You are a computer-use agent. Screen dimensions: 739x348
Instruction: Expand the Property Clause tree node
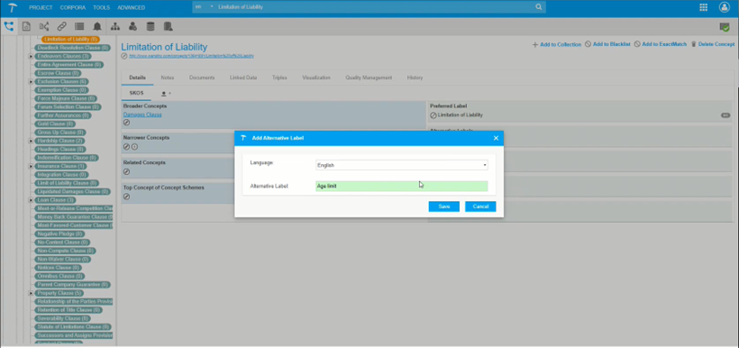click(x=31, y=293)
